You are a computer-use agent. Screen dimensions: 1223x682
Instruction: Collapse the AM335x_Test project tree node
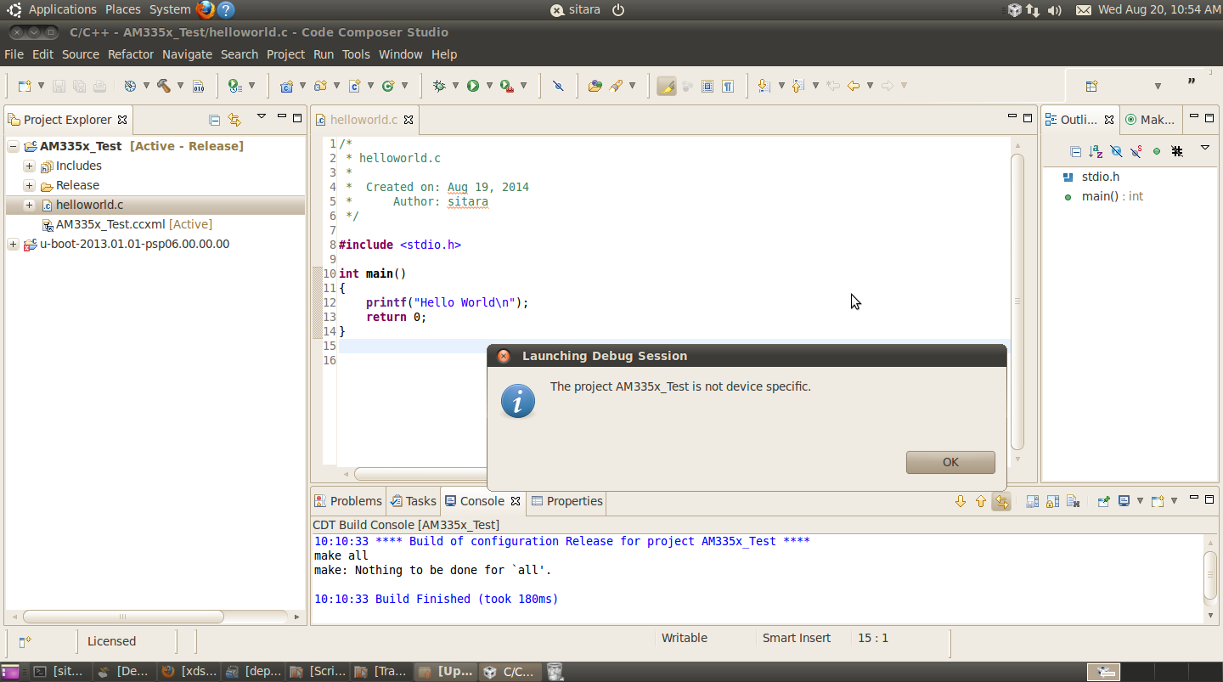pos(13,146)
